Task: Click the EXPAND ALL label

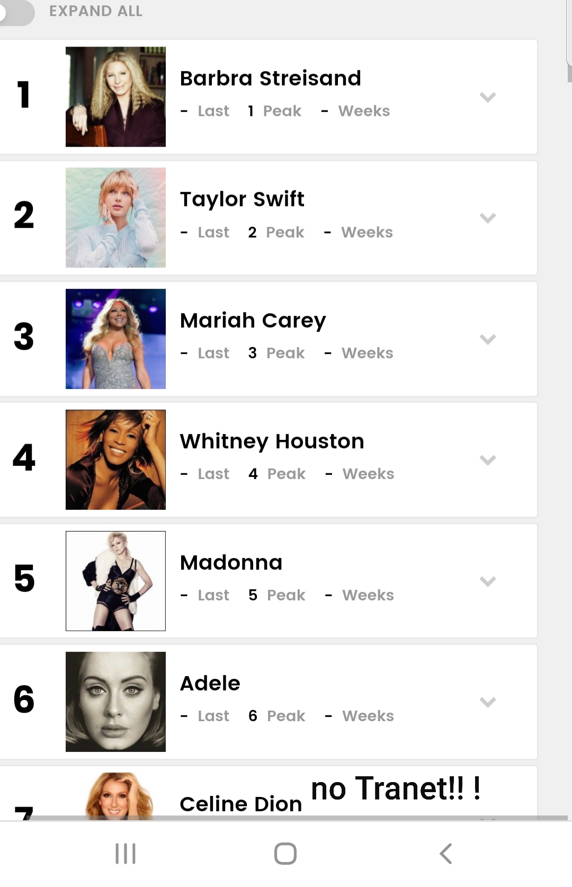Action: (x=96, y=11)
